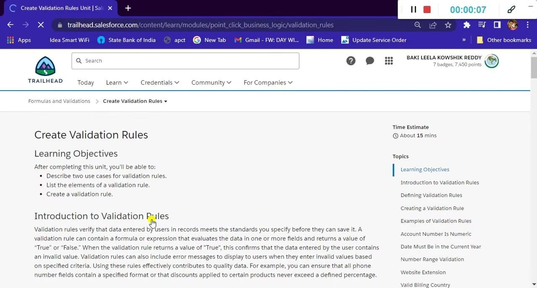Bookmark this page with star icon
The height and width of the screenshot is (288, 537).
coord(448,25)
